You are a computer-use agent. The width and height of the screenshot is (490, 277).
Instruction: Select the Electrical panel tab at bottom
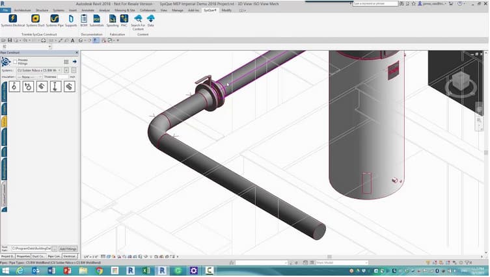70,256
